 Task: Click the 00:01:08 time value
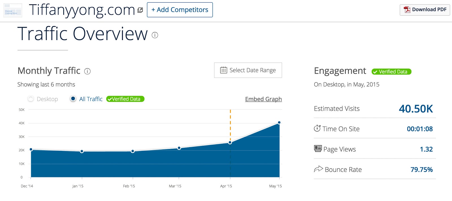coord(420,129)
